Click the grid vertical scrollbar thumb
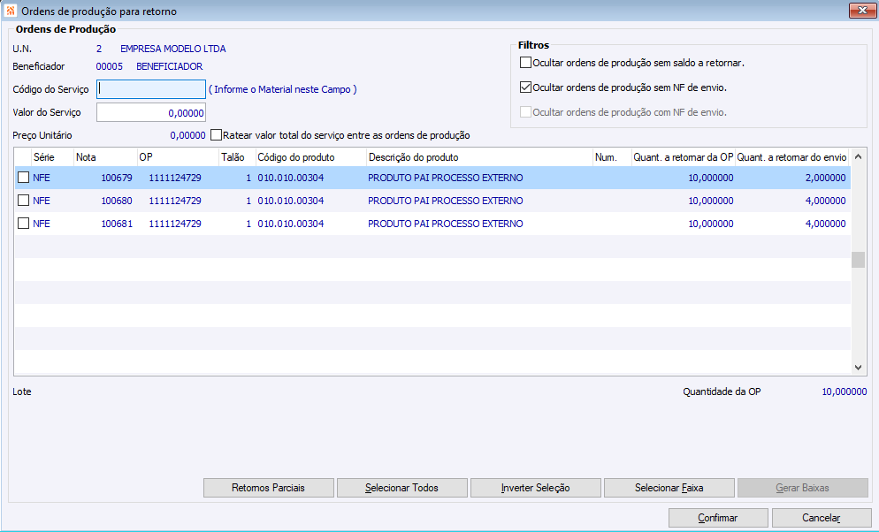The width and height of the screenshot is (879, 532). [x=858, y=260]
